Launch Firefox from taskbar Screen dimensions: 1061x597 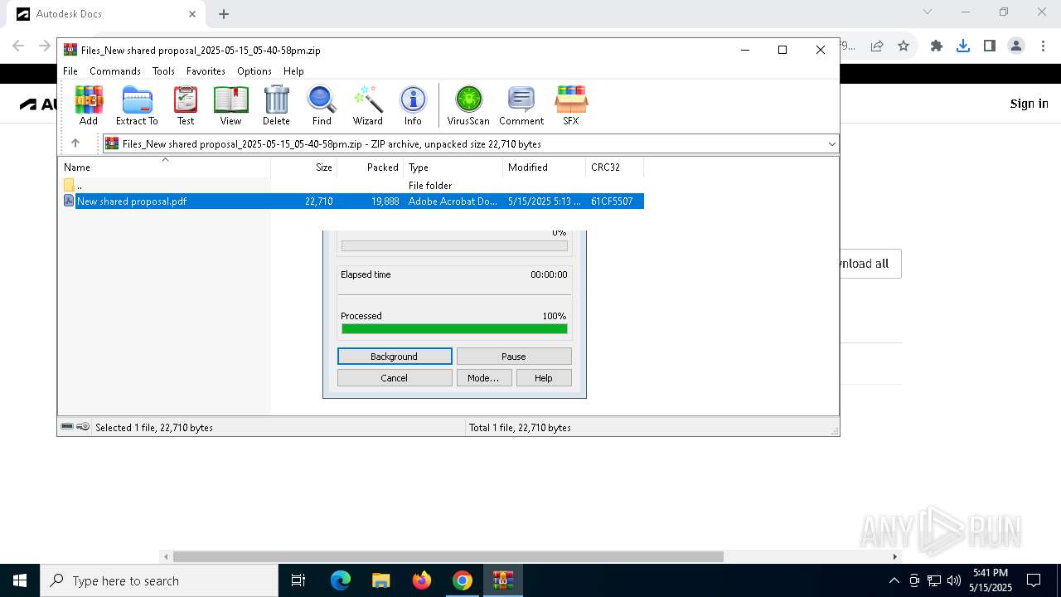(422, 580)
